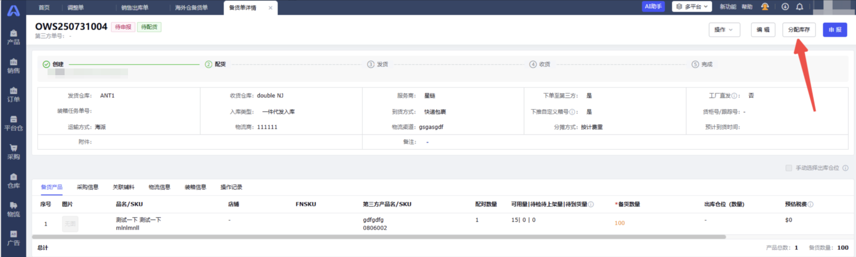
Task: Click the customer service headset icon
Action: click(x=765, y=6)
